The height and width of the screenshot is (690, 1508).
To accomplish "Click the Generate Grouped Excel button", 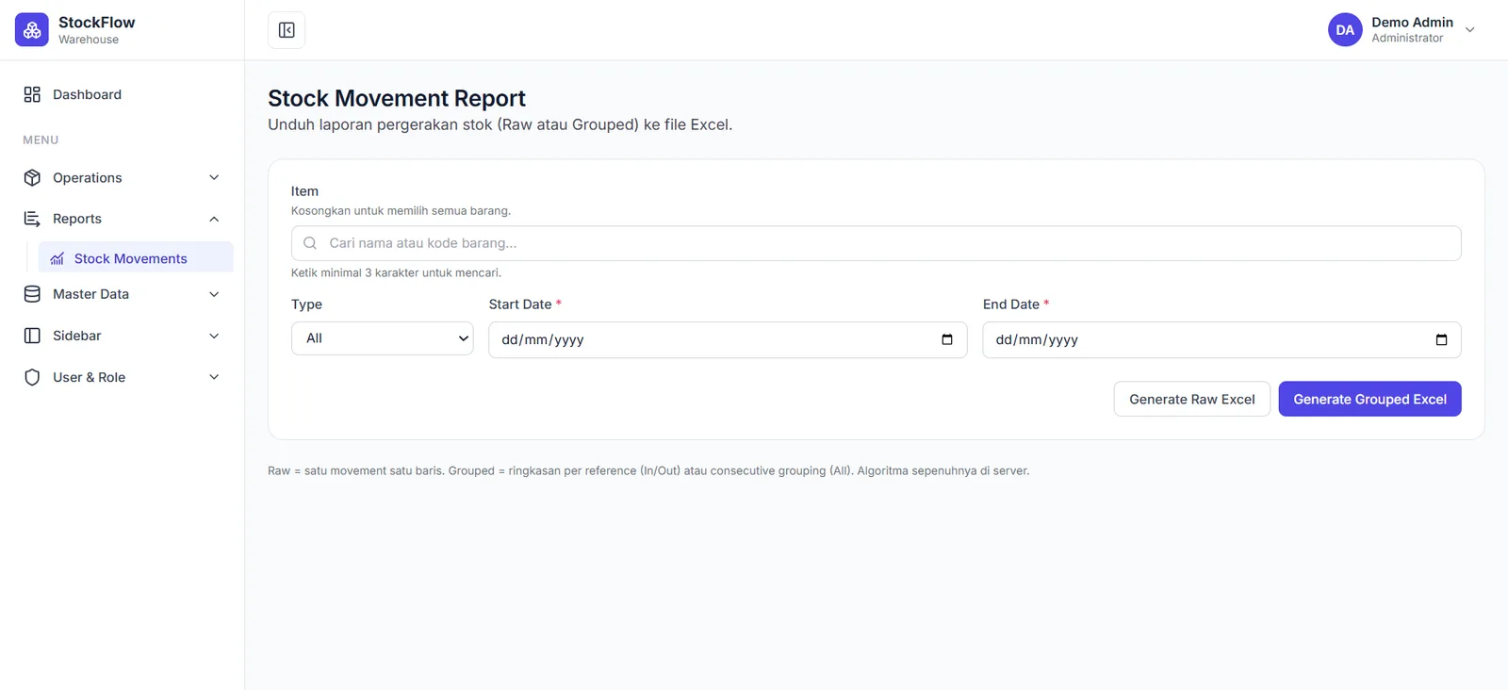I will point(1369,399).
